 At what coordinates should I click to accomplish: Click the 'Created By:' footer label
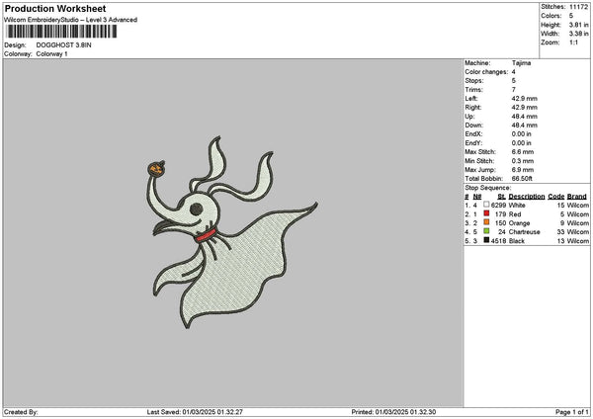21,412
